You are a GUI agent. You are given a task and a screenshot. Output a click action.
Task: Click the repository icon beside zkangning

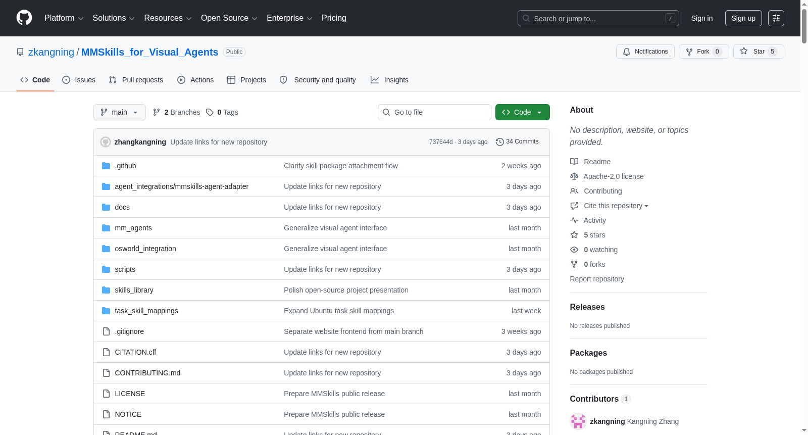click(20, 52)
